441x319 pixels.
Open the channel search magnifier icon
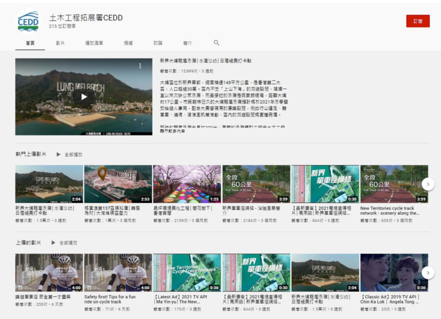coord(216,43)
